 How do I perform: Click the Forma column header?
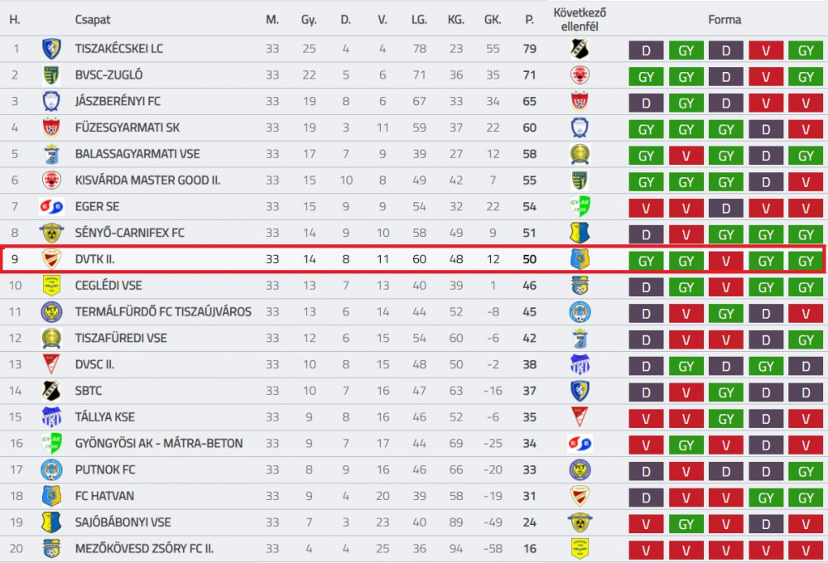[724, 20]
